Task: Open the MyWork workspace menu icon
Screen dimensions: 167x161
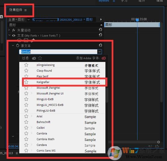Action: tap(114, 1)
